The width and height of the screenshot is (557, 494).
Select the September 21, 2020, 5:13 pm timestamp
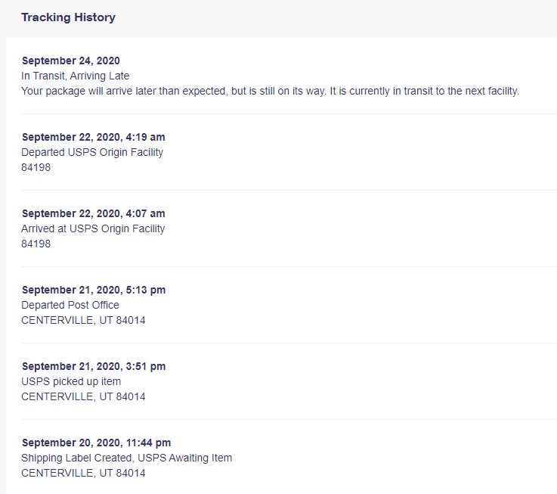point(94,290)
